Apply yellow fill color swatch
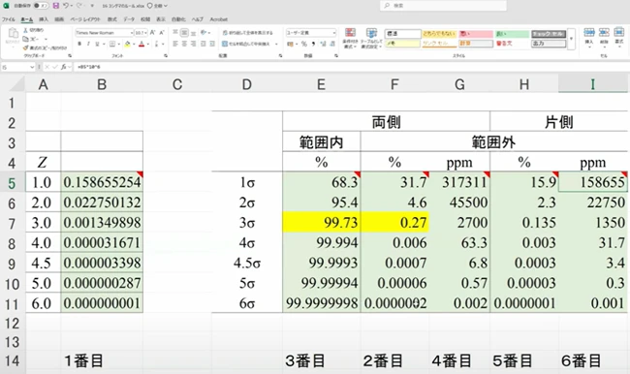This screenshot has height=374, width=630. [x=127, y=44]
